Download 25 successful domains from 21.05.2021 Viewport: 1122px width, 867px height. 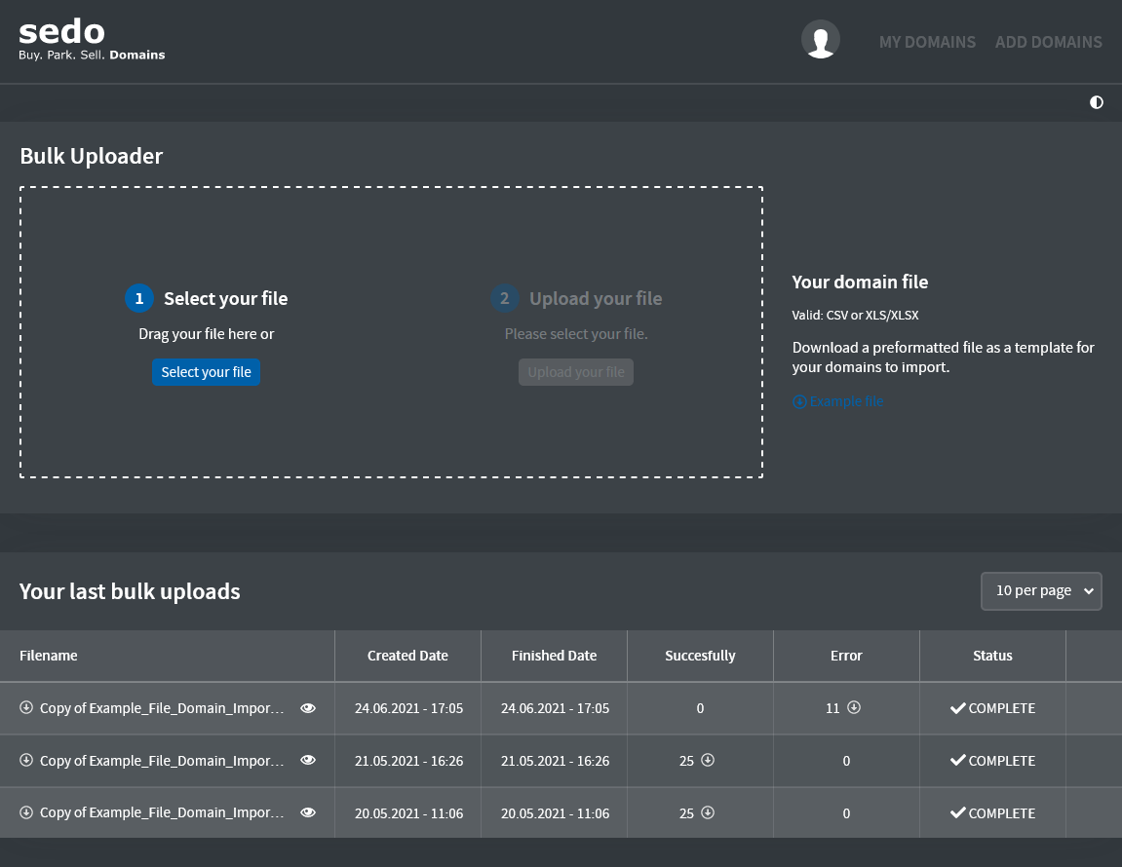[x=709, y=761]
